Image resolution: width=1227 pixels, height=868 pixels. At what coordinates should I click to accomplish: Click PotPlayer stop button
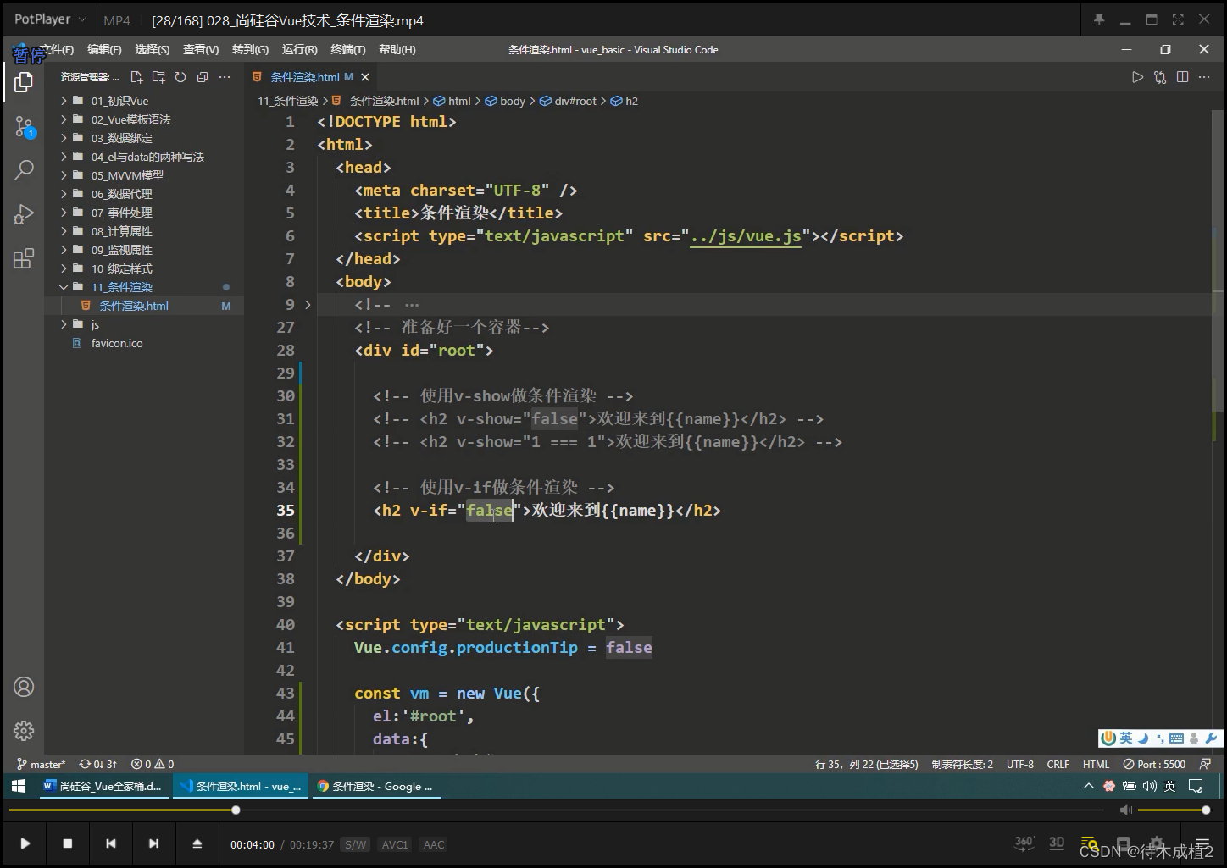pyautogui.click(x=68, y=843)
